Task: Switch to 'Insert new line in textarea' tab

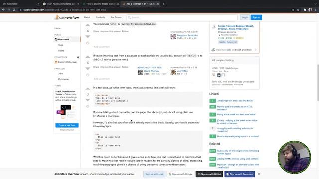Action: pyautogui.click(x=61, y=4)
